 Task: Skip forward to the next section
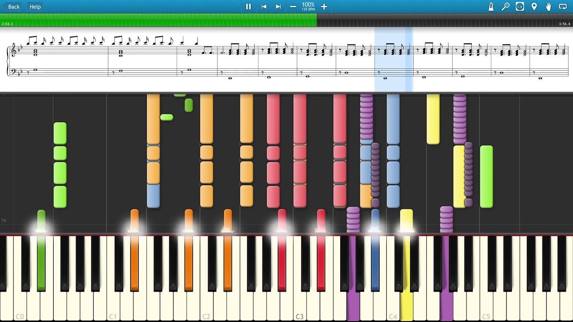click(278, 7)
